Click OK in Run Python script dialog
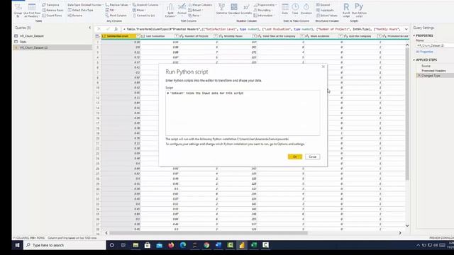 (295, 157)
